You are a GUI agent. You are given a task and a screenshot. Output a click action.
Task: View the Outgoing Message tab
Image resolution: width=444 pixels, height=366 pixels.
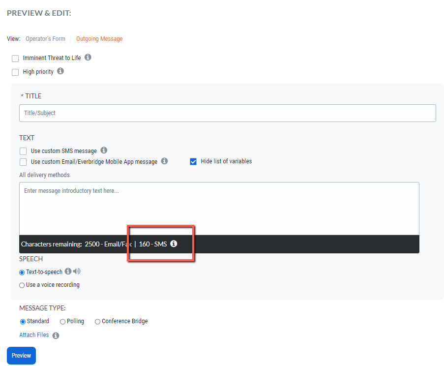pos(99,38)
